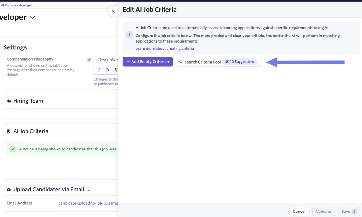Viewport: 362px width, 217px height.
Task: Click the Hiring Team people icon
Action: click(9, 101)
